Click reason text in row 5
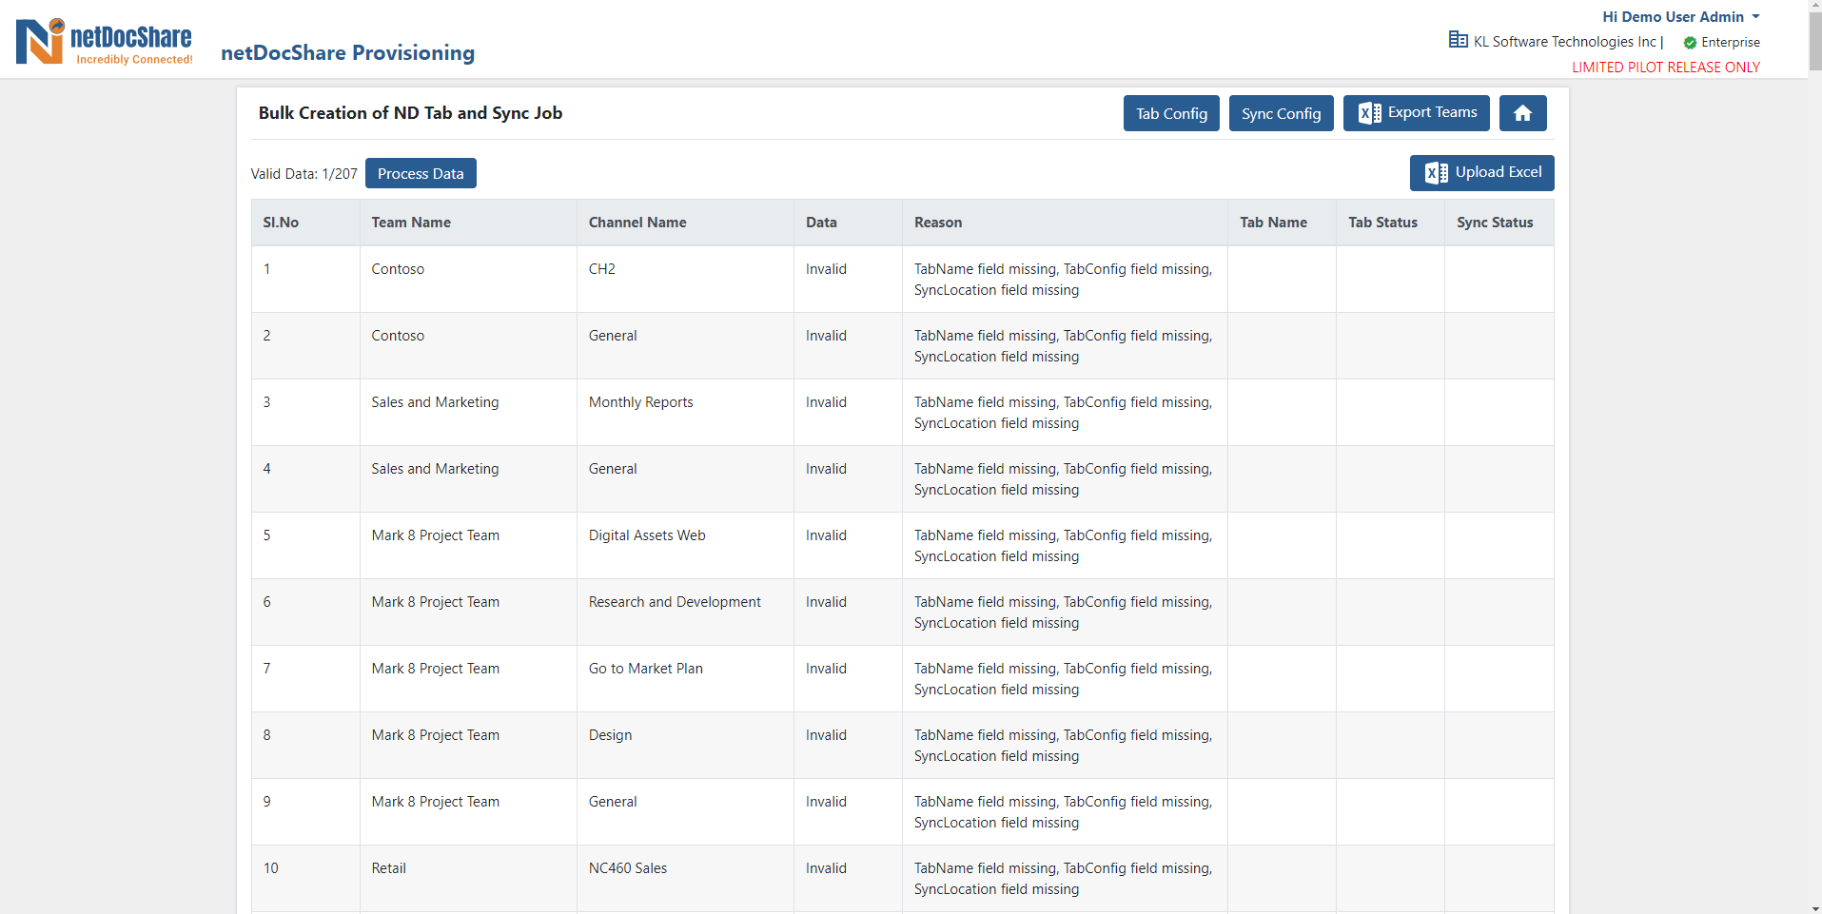Viewport: 1822px width, 914px height. [x=1063, y=546]
